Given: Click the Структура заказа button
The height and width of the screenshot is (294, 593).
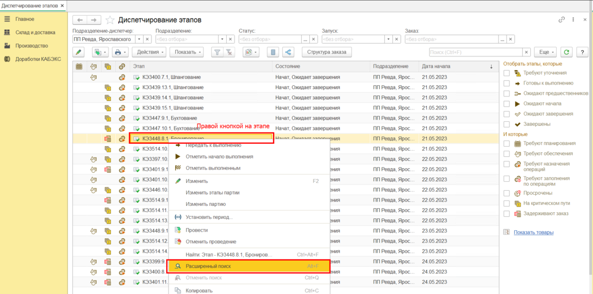Looking at the screenshot, I should click(x=326, y=52).
